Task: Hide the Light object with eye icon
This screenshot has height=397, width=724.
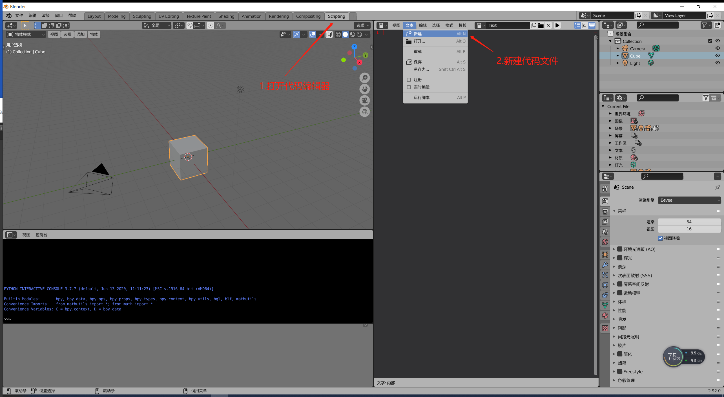Action: coord(718,63)
